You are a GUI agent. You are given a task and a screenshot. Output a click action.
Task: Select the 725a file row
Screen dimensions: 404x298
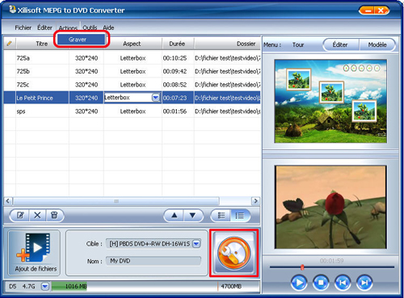point(132,58)
